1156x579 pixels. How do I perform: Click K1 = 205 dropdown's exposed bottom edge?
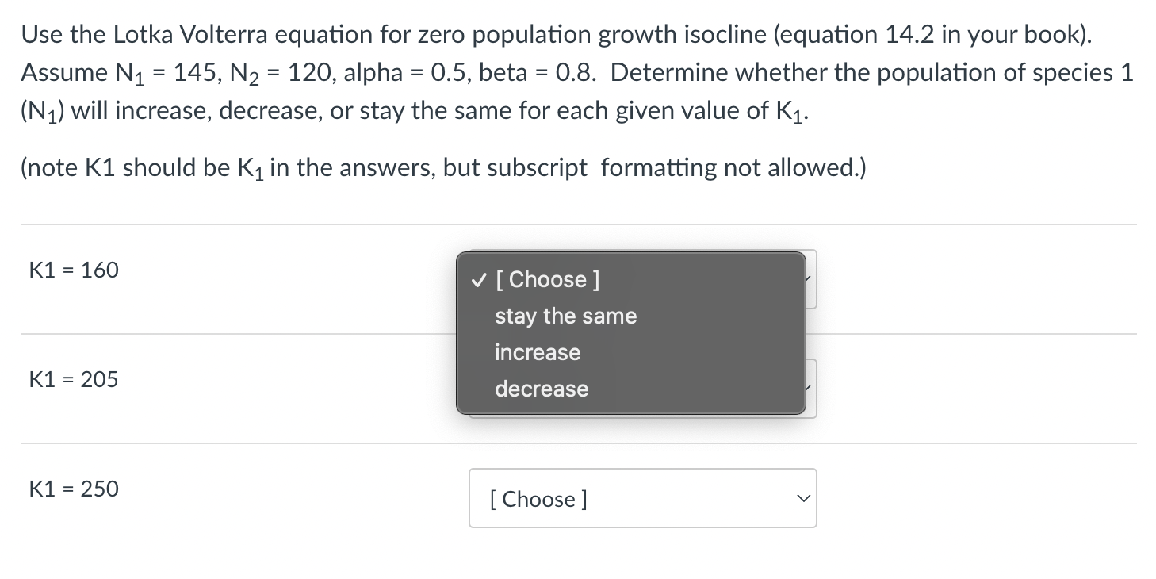click(x=642, y=416)
